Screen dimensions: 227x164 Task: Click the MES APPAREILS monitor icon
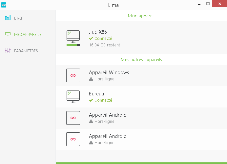point(8,34)
